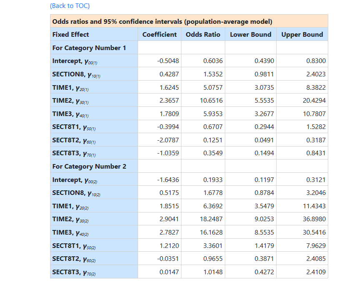Select the Coefficient column header

pos(159,35)
